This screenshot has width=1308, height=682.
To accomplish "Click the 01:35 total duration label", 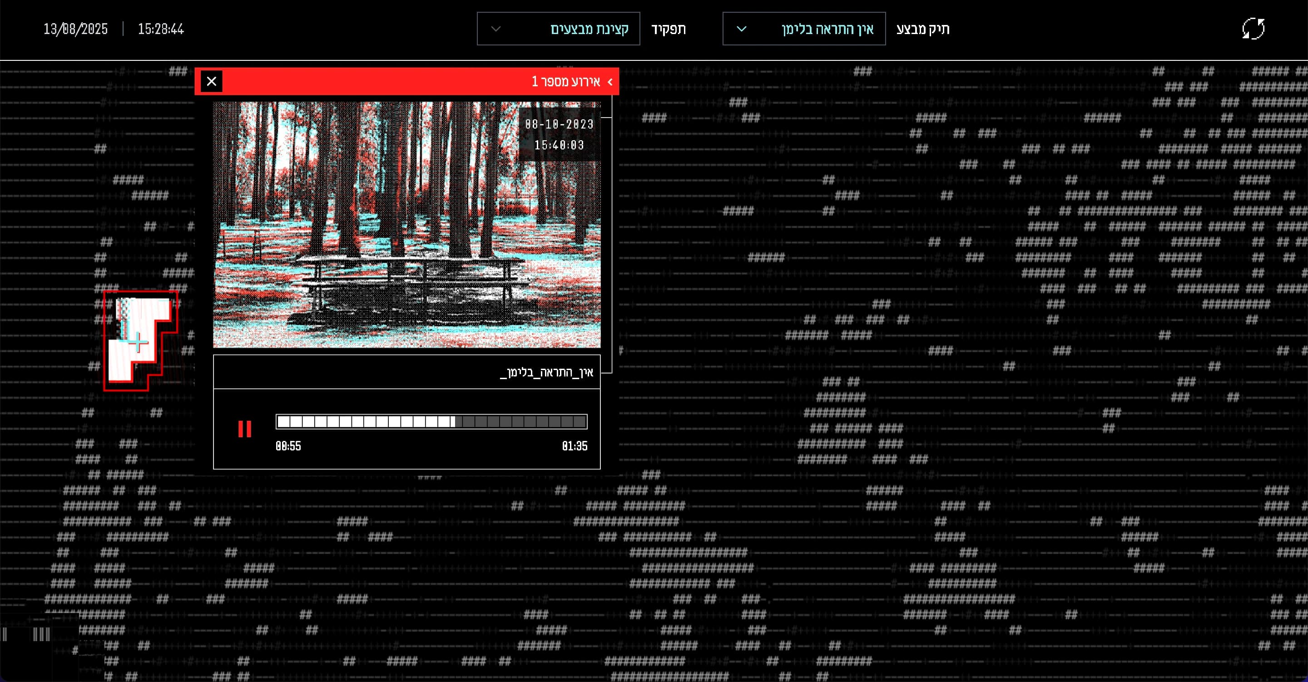I will pyautogui.click(x=574, y=446).
